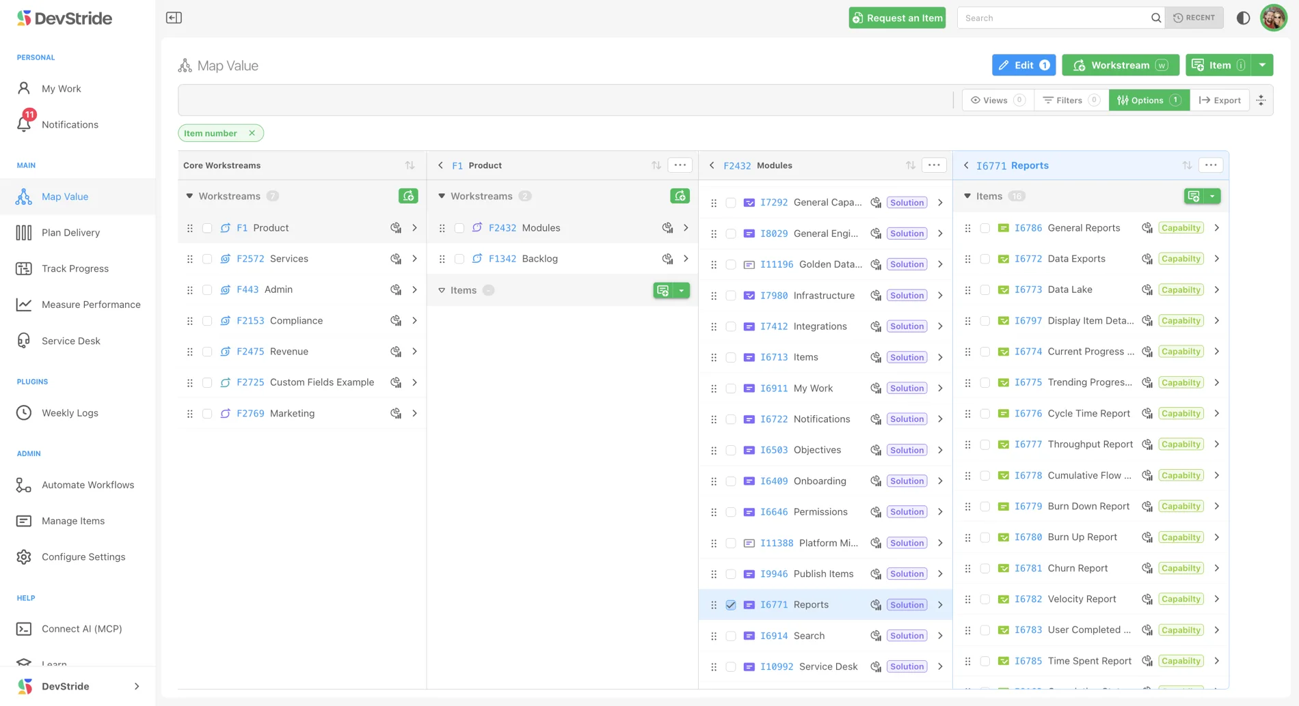Navigate to Measure Performance
The image size is (1299, 706).
pos(91,305)
